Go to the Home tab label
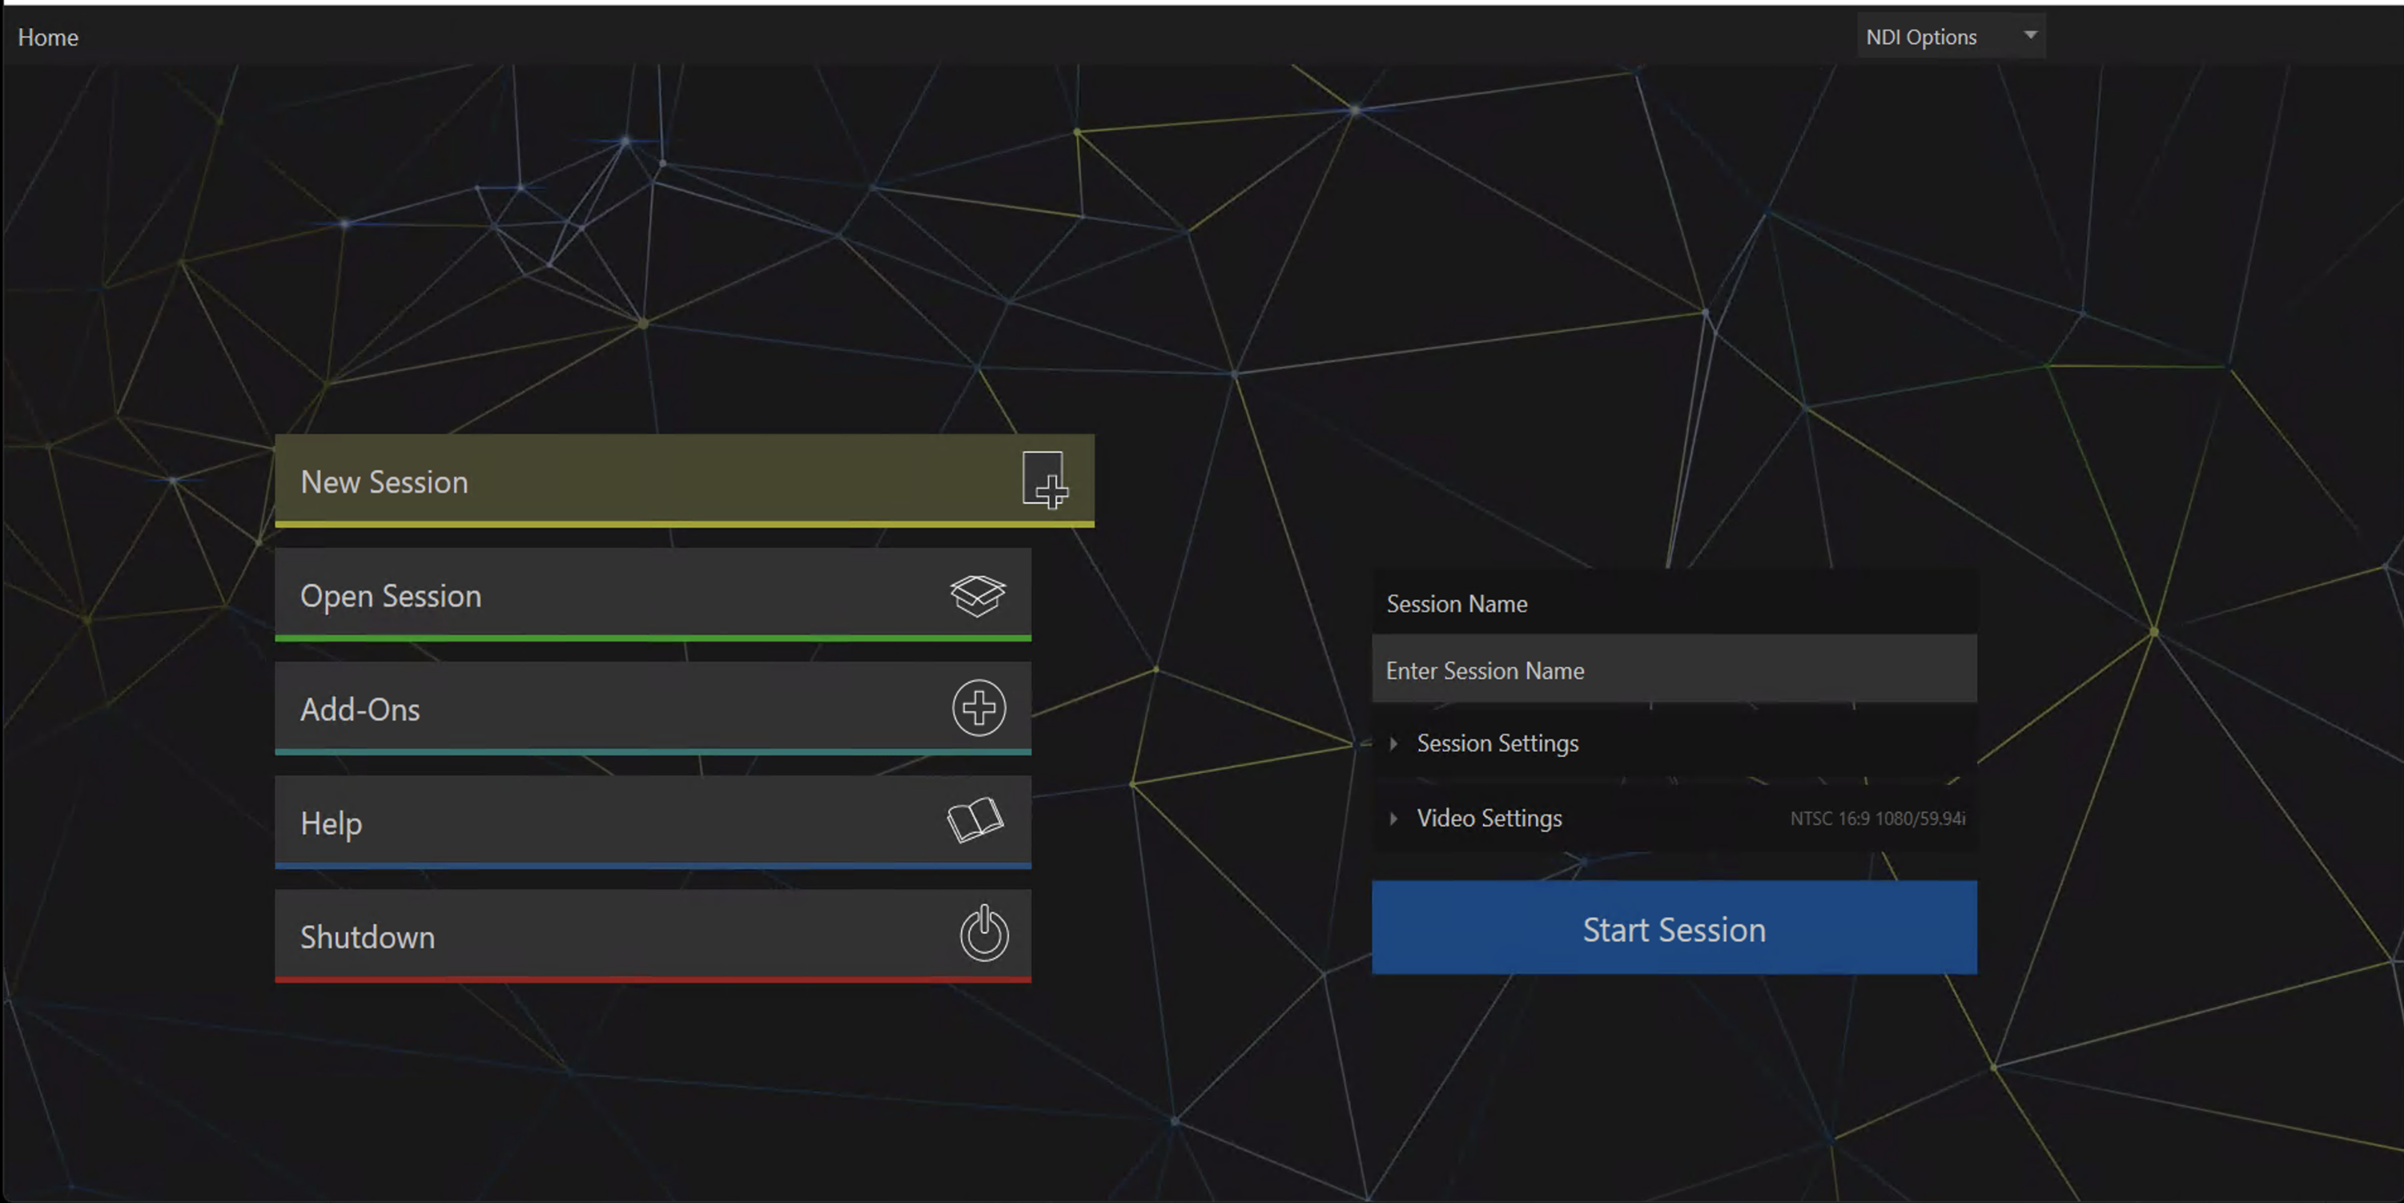The image size is (2404, 1203). click(47, 38)
